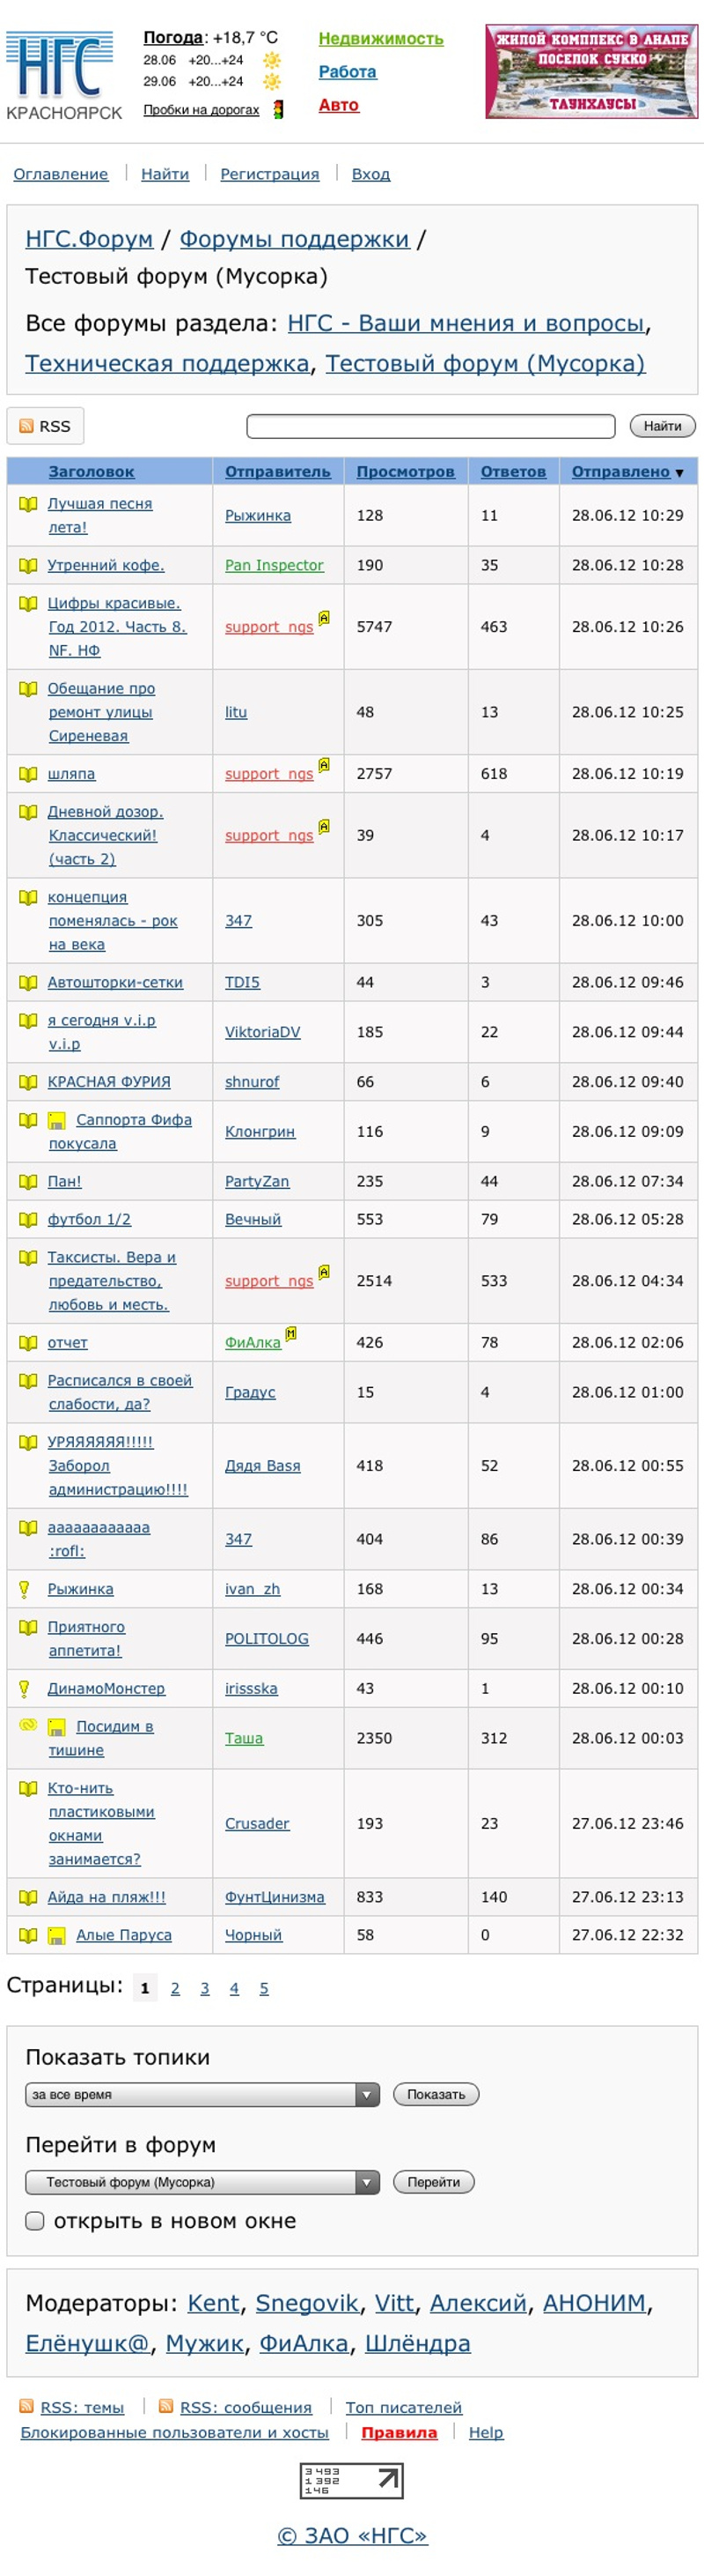
Task: Click the forum search text field
Action: click(430, 426)
